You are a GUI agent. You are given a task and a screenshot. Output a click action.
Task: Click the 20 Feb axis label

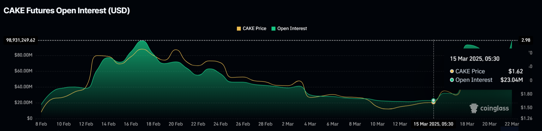point(176,124)
